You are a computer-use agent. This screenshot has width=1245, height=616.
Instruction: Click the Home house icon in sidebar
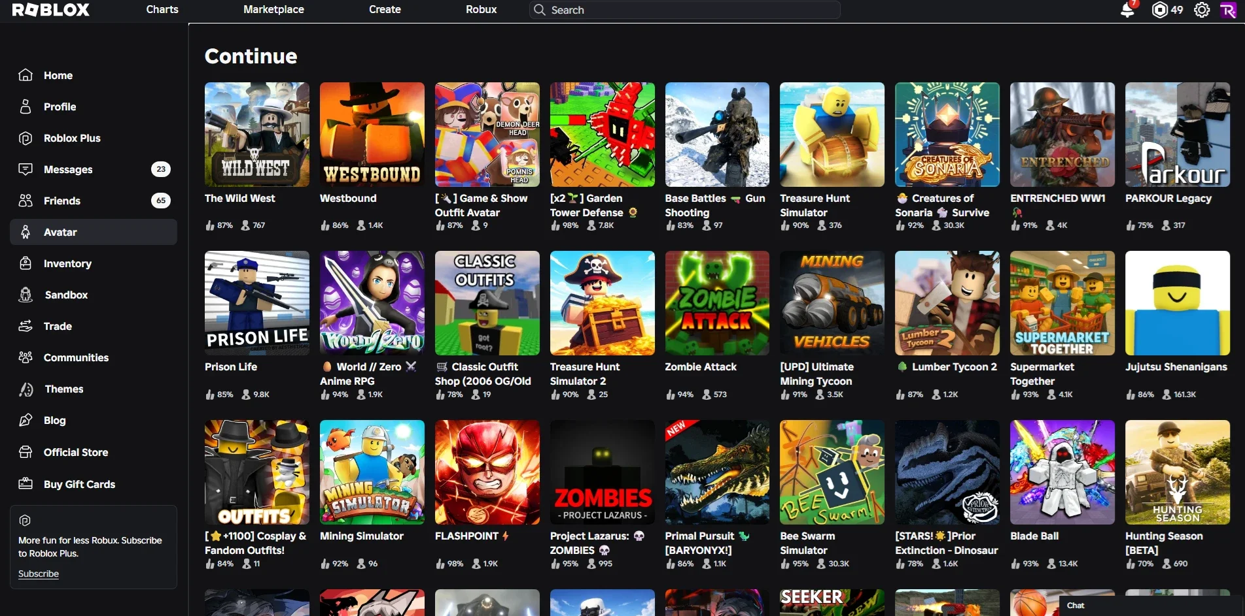pos(26,75)
